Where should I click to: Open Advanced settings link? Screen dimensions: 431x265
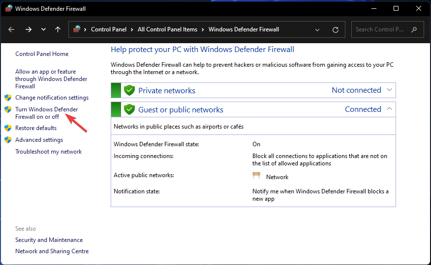coord(39,140)
